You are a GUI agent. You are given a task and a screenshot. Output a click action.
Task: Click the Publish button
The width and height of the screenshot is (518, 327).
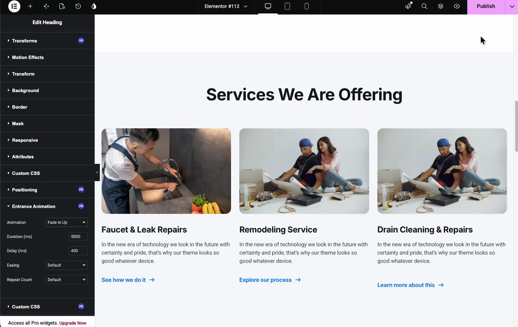coord(486,7)
